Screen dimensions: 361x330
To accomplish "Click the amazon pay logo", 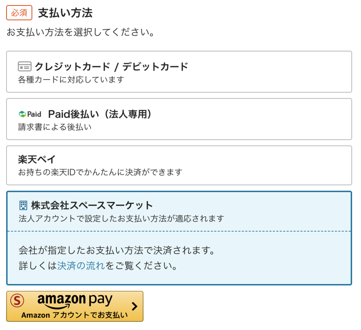I will tap(75, 301).
